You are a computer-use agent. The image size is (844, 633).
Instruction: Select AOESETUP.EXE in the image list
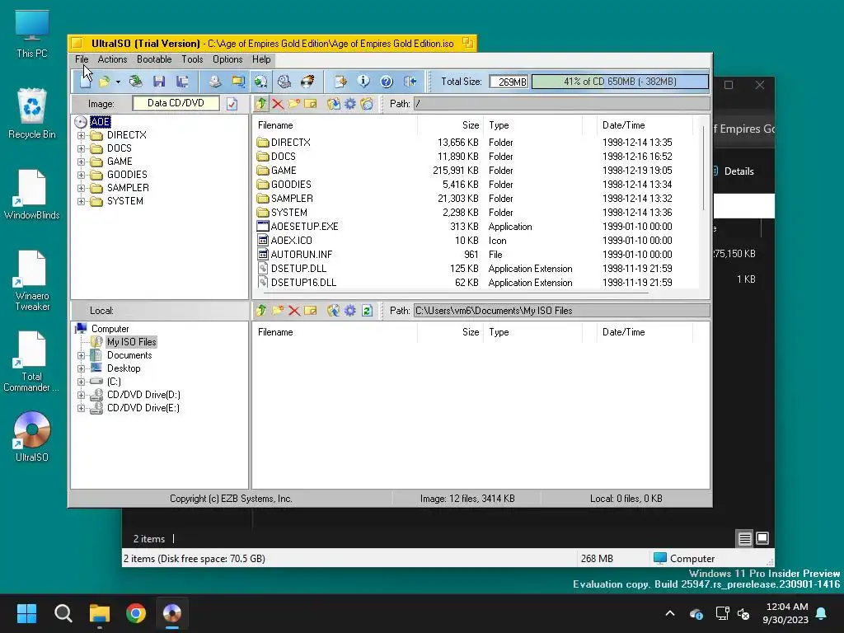[x=304, y=227]
